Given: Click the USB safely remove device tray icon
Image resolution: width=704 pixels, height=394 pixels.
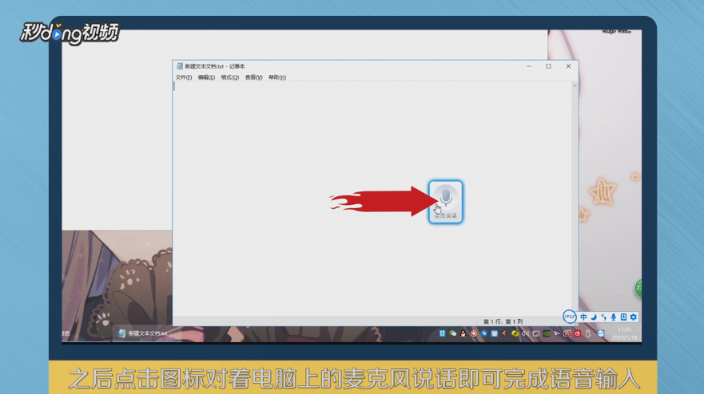Looking at the screenshot, I should click(x=587, y=333).
